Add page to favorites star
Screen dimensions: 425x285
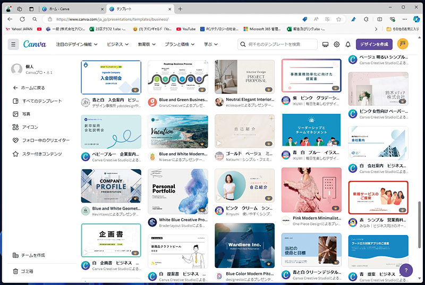click(x=338, y=19)
